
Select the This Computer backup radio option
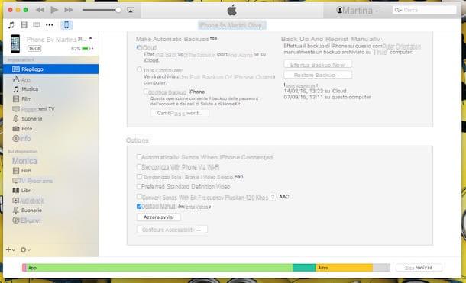point(139,69)
